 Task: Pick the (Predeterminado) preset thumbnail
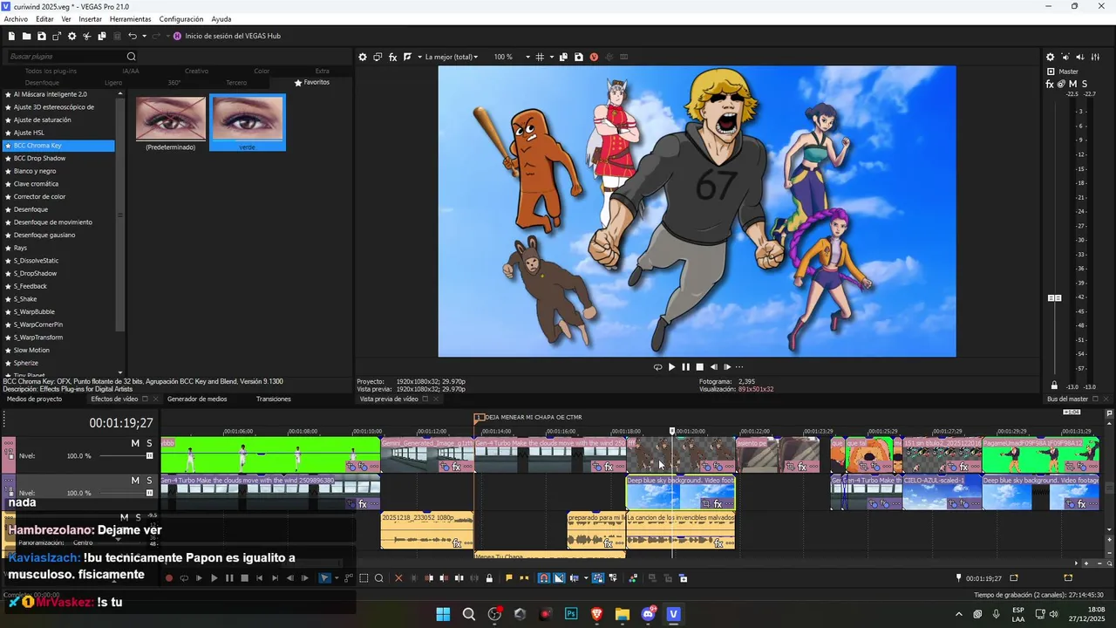pyautogui.click(x=171, y=123)
